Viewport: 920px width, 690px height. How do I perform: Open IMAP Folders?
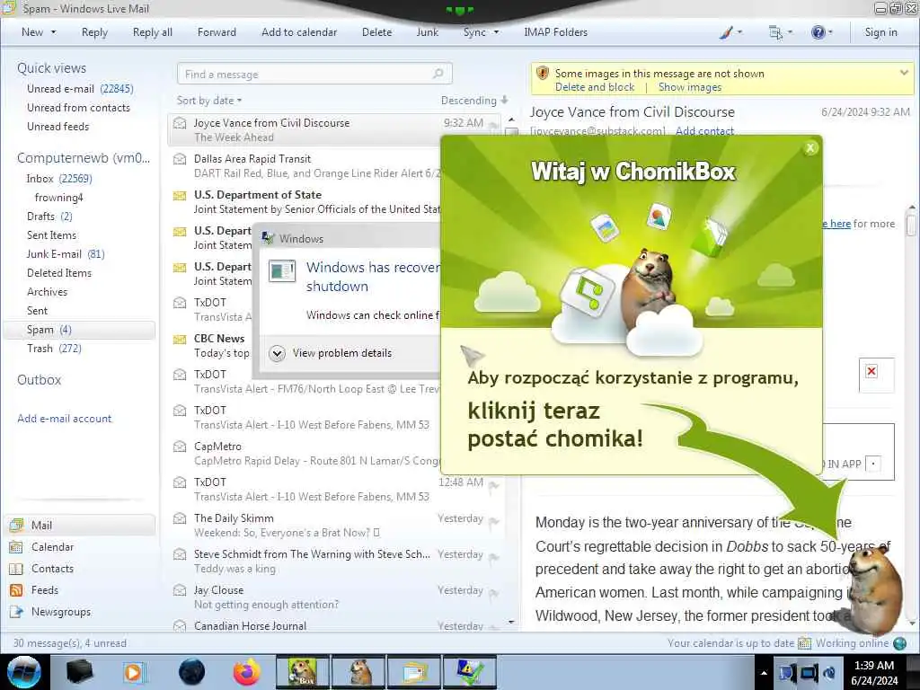pos(555,32)
